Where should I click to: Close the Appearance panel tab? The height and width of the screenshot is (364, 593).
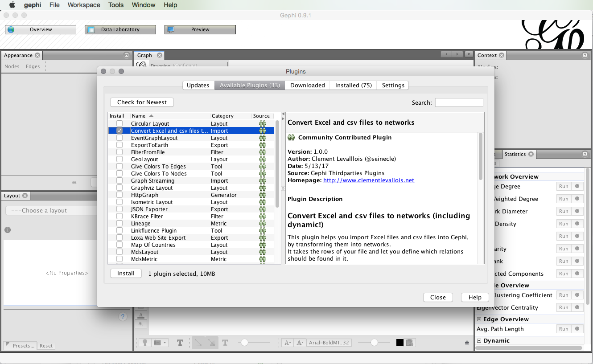(x=37, y=55)
